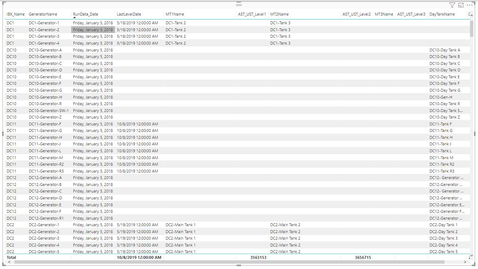Select the DC11-Generator-R3 cell
The image size is (478, 269).
click(x=46, y=171)
